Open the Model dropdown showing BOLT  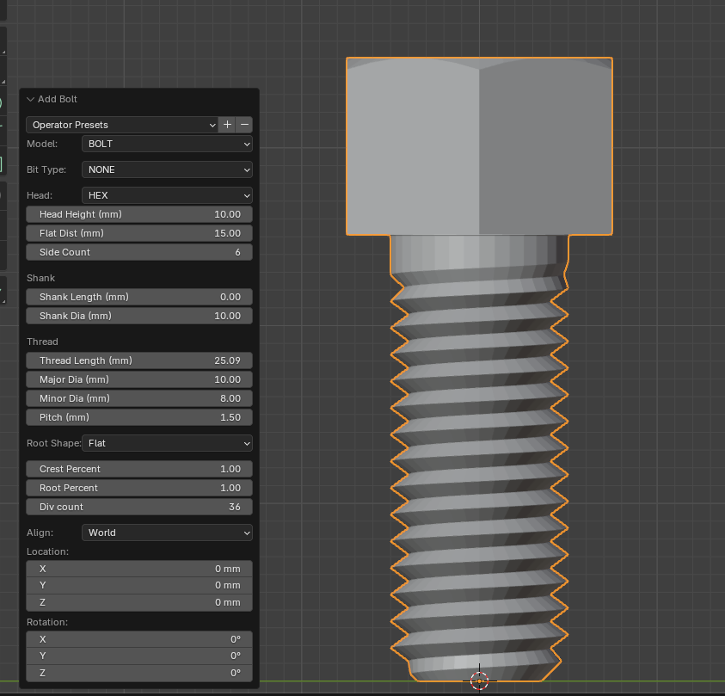[167, 144]
